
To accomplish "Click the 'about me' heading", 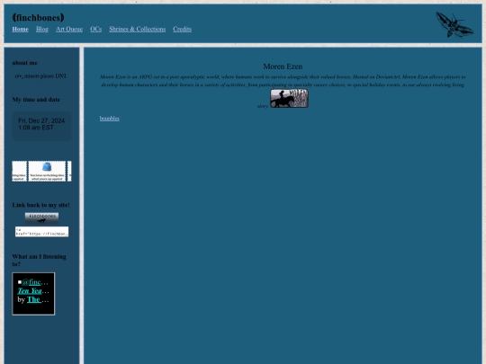I will pyautogui.click(x=25, y=63).
